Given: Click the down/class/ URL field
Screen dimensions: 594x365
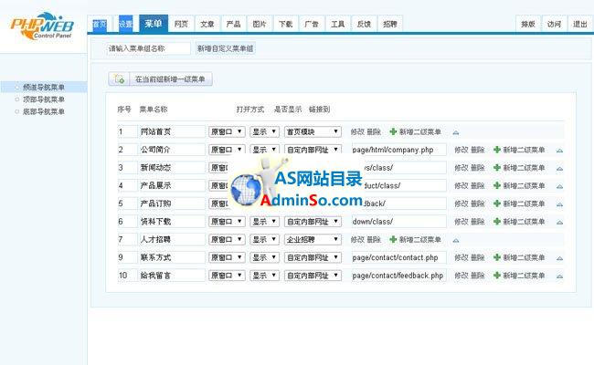Looking at the screenshot, I should 399,222.
